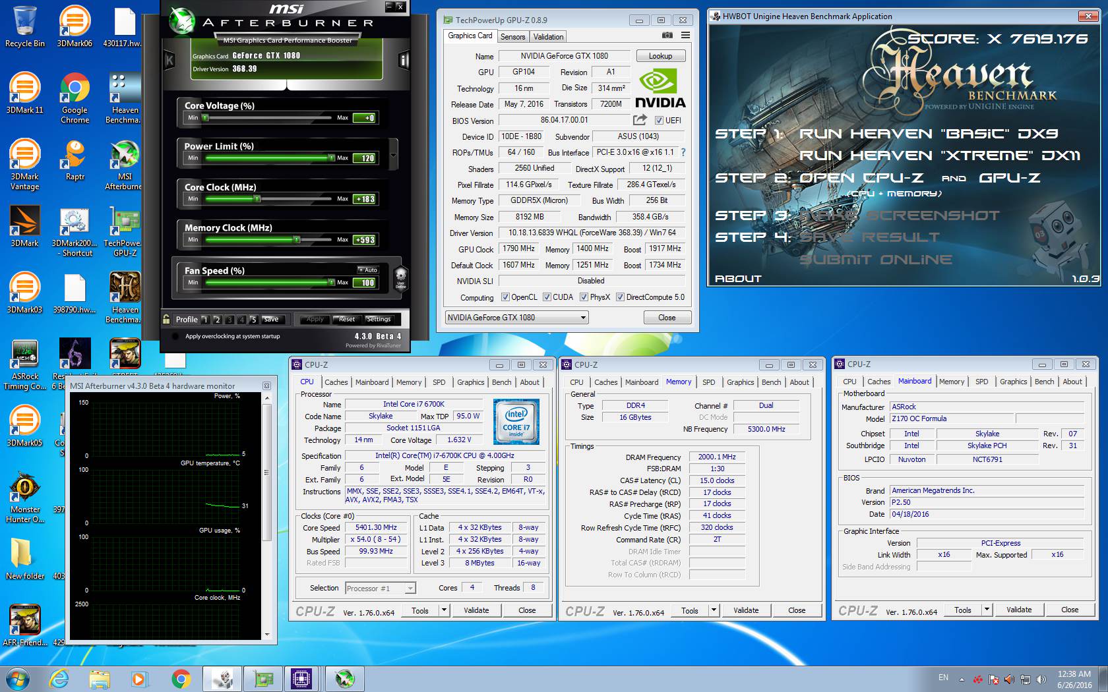The image size is (1108, 692).
Task: Click the Core Voltage +0 value field
Action: click(x=365, y=118)
